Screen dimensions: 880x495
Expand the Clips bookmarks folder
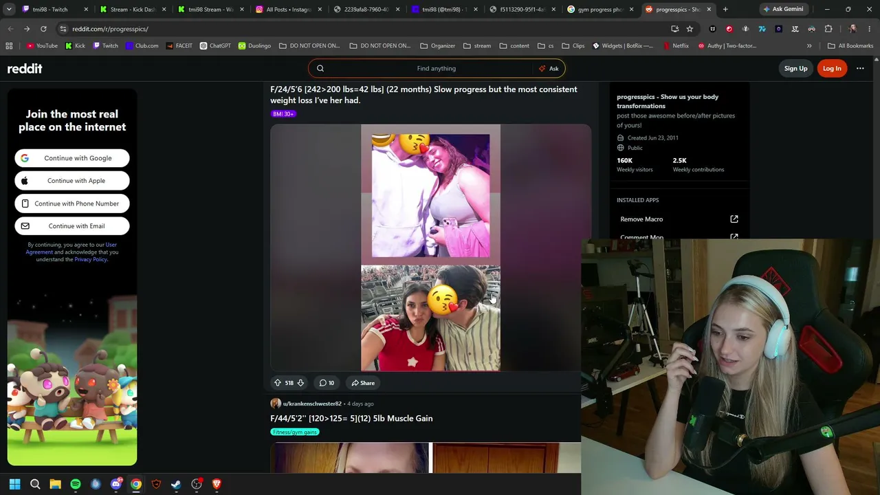[x=573, y=46]
